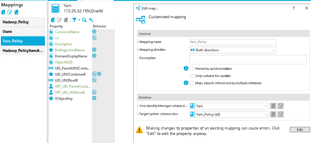Click info icon beside Maps objects referenced
Viewport: 311px width, 143px height.
[186, 83]
